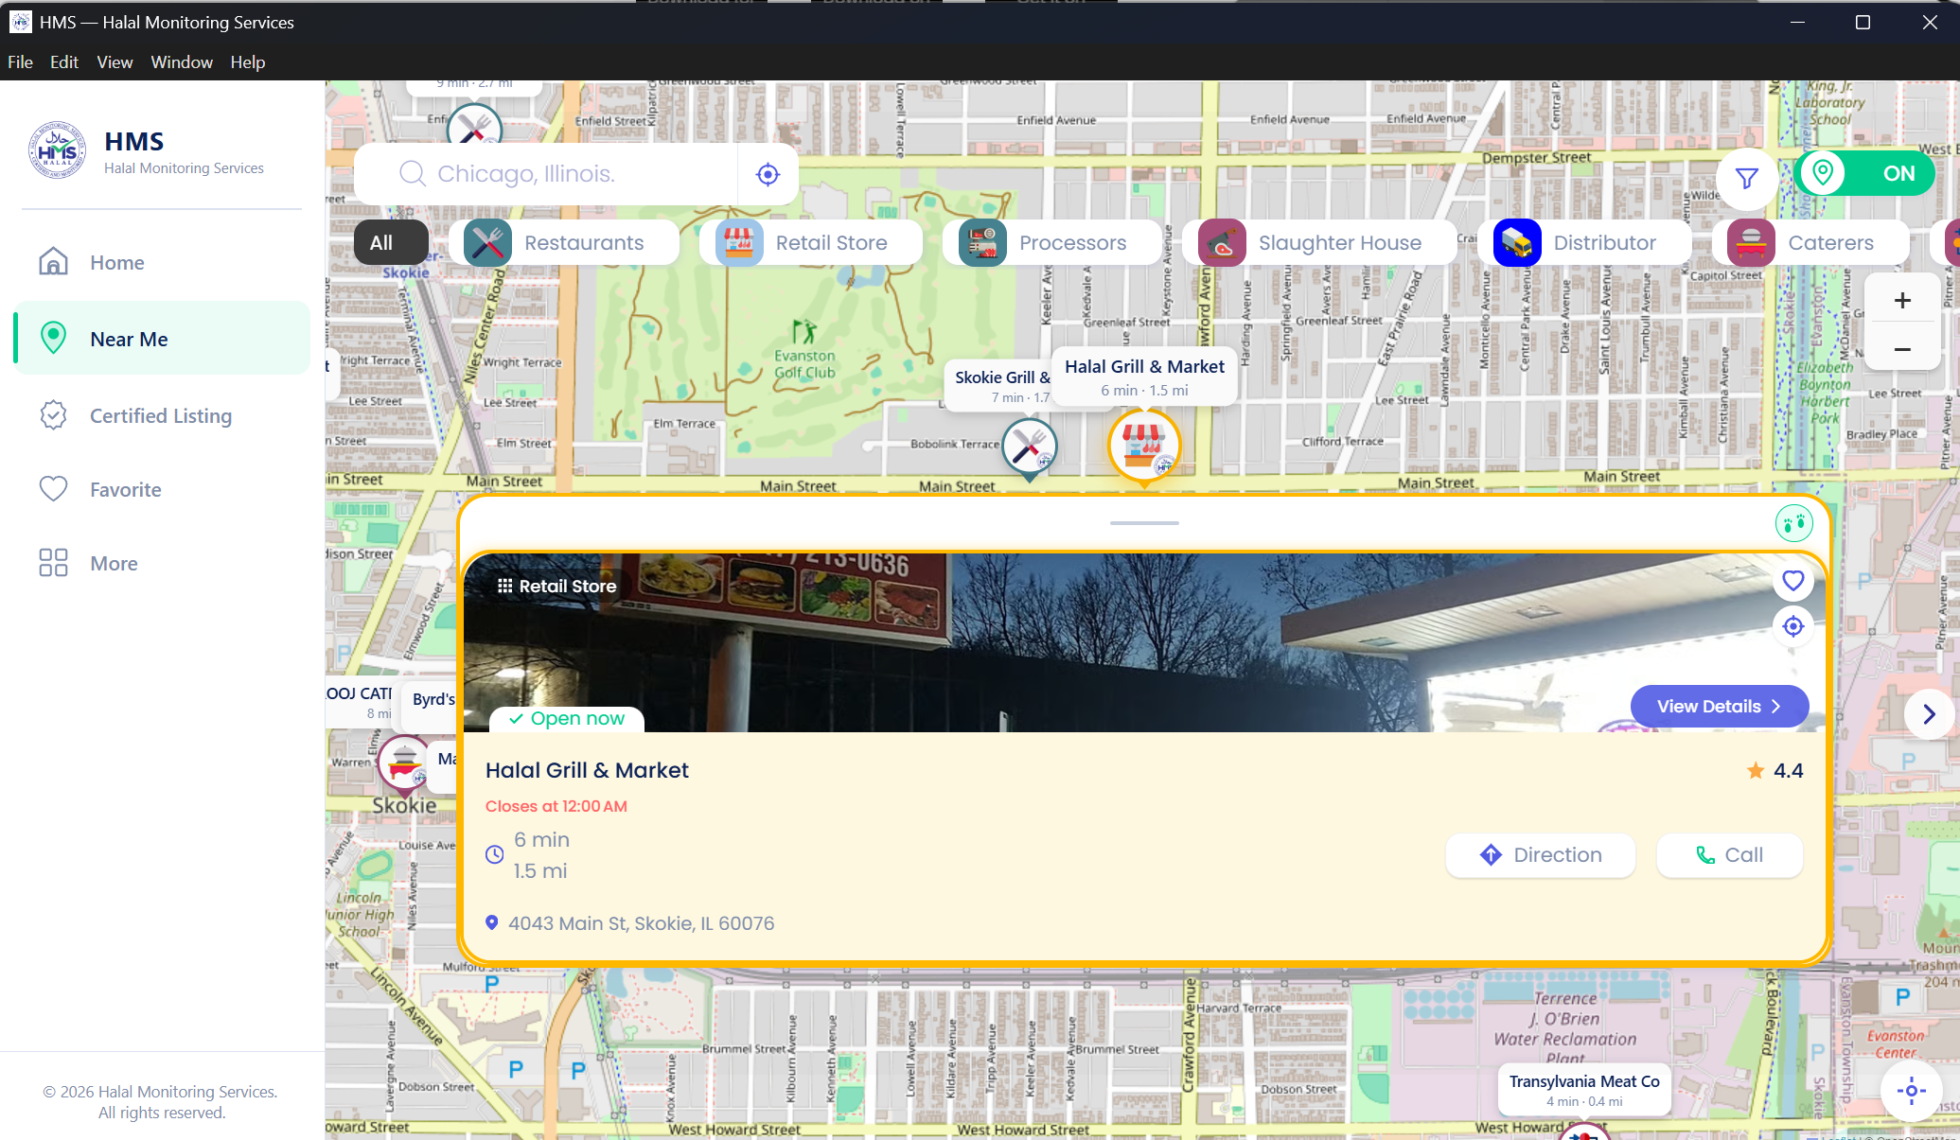Favorite Halal Grill & Market with heart
This screenshot has height=1140, width=1960.
click(x=1792, y=581)
